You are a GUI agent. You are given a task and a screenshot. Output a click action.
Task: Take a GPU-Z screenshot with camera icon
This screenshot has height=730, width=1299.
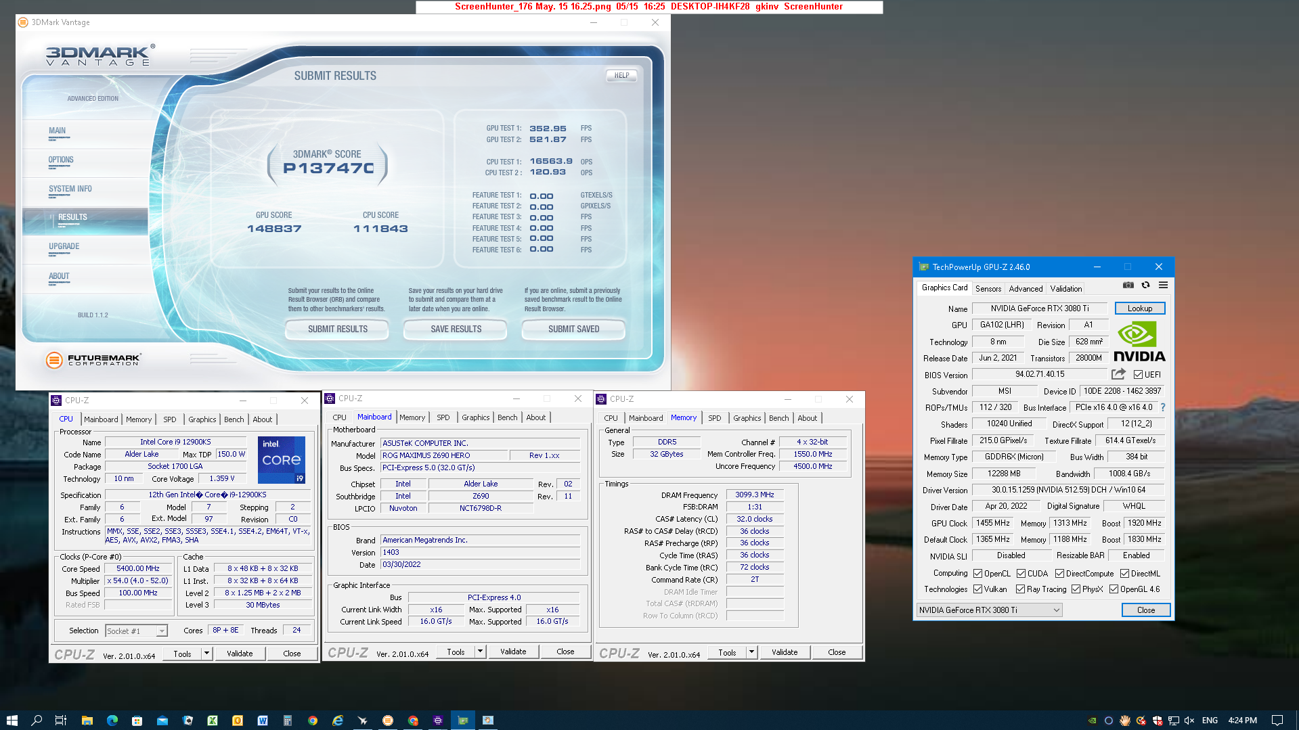coord(1128,285)
